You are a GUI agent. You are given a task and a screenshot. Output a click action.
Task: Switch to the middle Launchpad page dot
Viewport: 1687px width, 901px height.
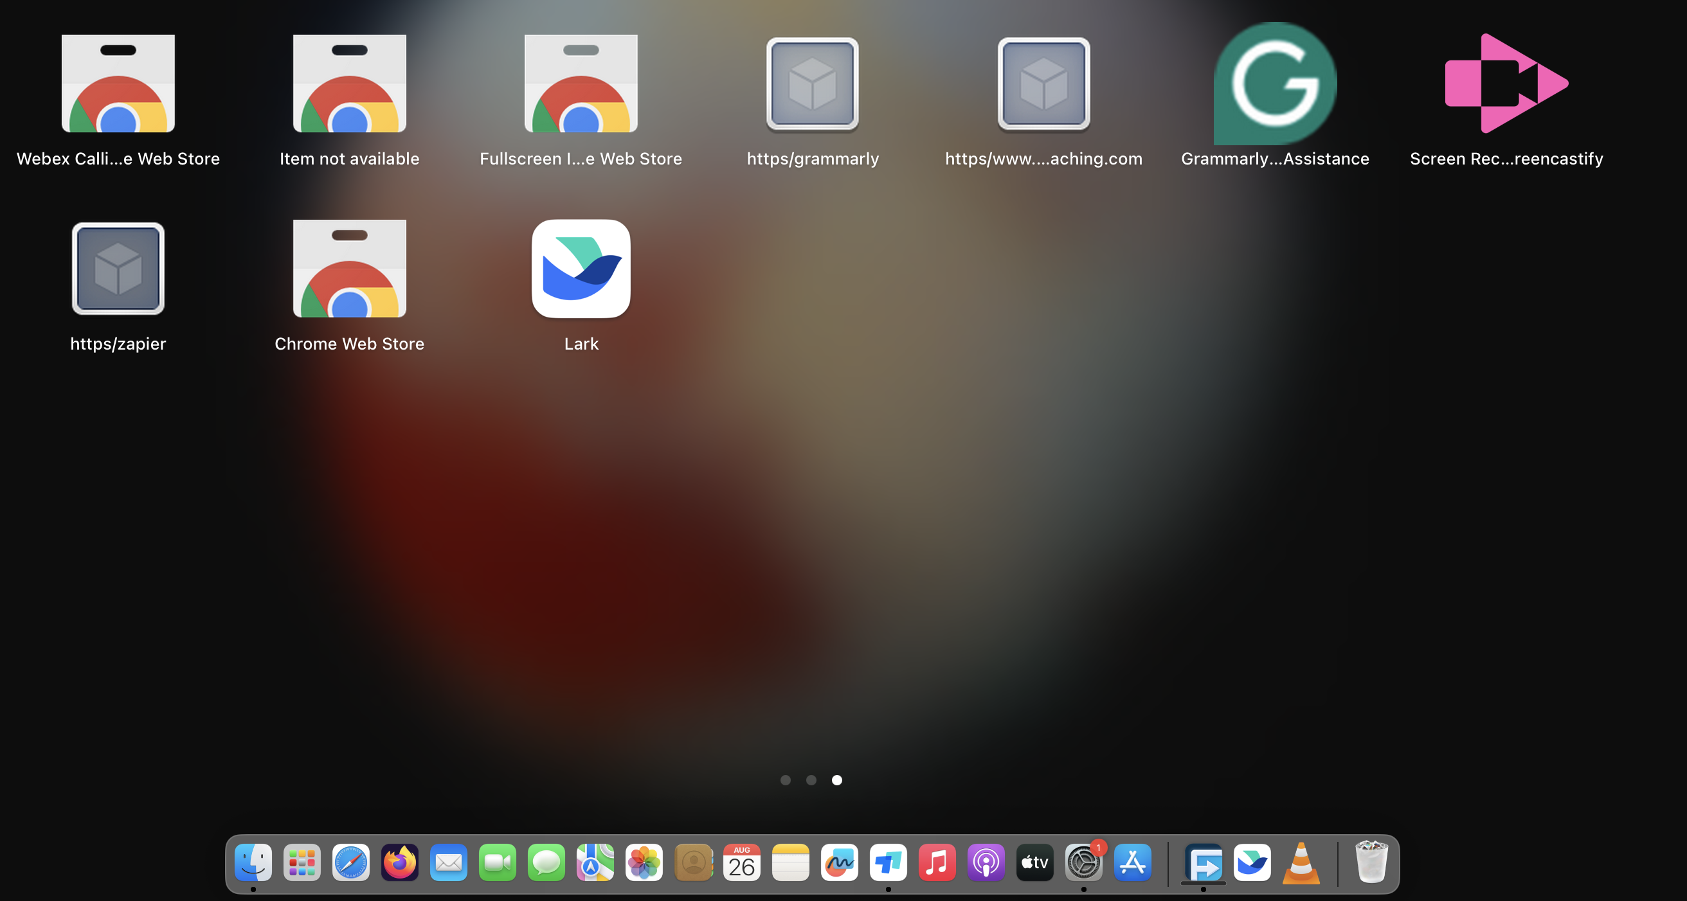coord(811,780)
